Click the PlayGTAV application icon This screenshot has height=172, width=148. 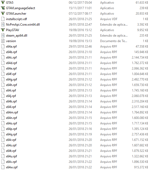click(x=3, y=30)
